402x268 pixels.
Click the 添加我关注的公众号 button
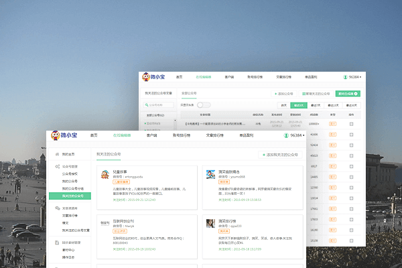pos(281,155)
